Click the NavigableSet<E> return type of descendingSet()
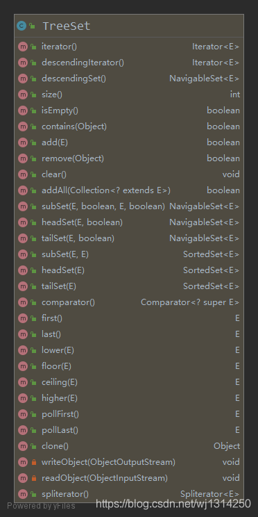Screen dimensions: 258x517 [204, 79]
